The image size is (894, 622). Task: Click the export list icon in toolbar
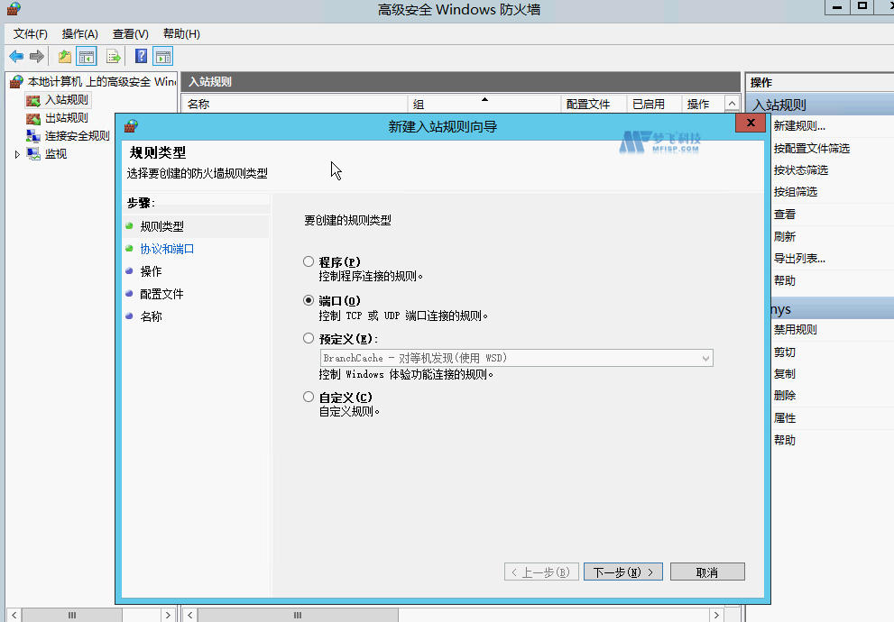[x=112, y=56]
